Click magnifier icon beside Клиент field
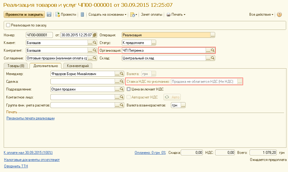 95,43
